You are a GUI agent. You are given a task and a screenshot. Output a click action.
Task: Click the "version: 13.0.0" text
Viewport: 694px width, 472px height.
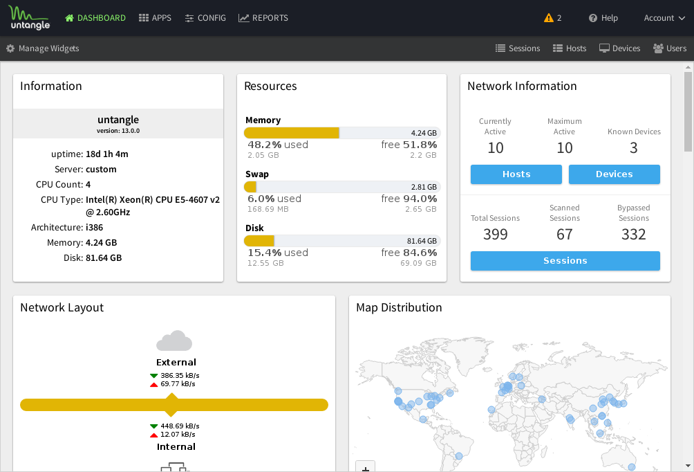point(118,131)
